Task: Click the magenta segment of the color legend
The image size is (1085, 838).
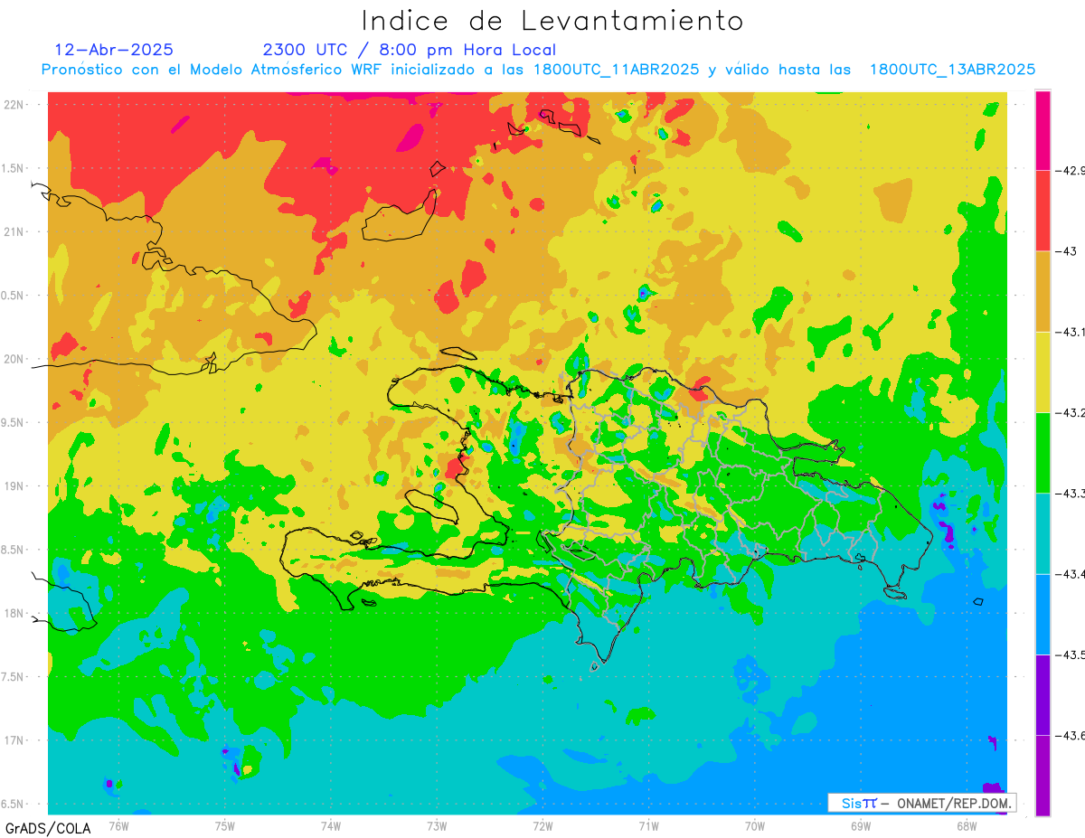Action: point(1043,130)
